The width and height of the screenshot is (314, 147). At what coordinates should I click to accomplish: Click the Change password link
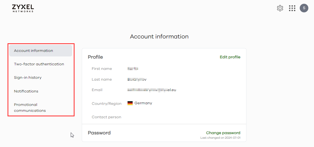pyautogui.click(x=223, y=133)
